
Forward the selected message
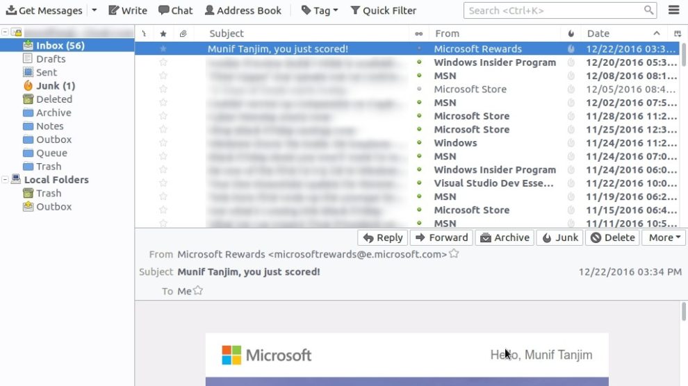(x=441, y=237)
